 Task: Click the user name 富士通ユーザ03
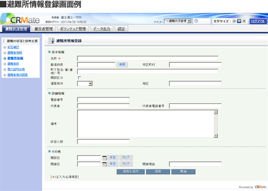click(71, 17)
